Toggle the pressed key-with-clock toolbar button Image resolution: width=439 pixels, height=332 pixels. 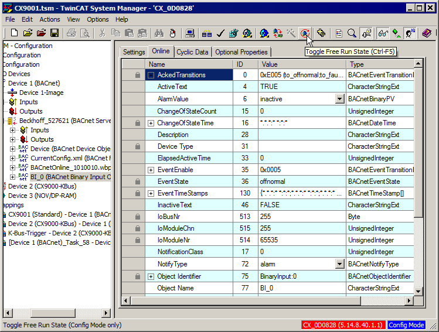(x=366, y=33)
